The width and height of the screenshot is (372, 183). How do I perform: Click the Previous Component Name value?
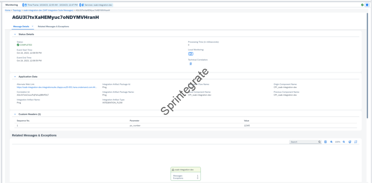point(285,95)
